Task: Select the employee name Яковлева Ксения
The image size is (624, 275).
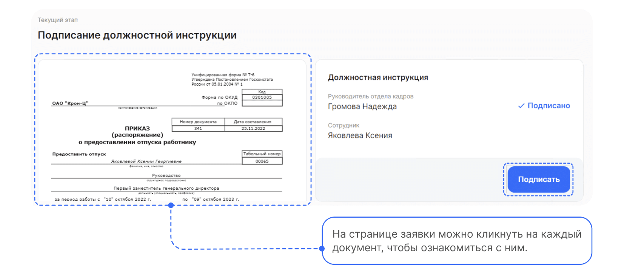Action: [x=360, y=135]
